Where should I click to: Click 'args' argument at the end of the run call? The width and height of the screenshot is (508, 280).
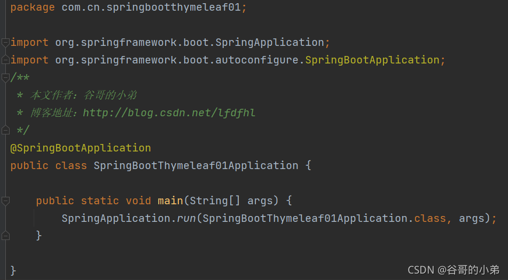tap(471, 218)
